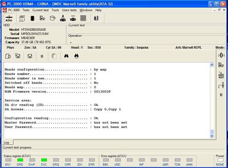Click the clear log icon
The image size is (228, 168).
pyautogui.click(x=18, y=56)
